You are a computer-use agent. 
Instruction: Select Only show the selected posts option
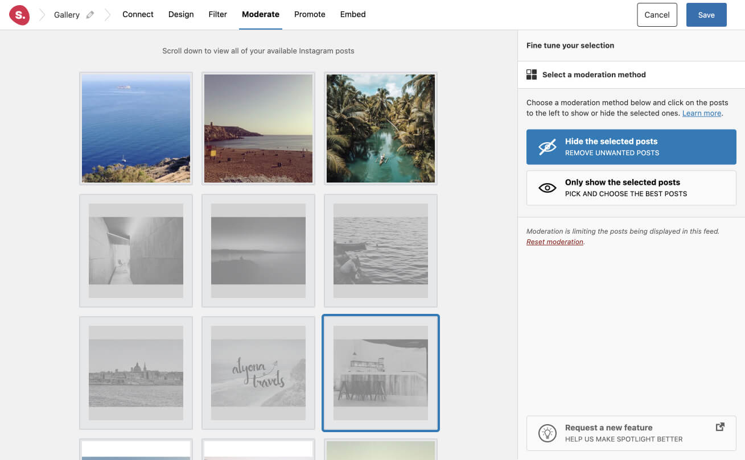pyautogui.click(x=631, y=188)
